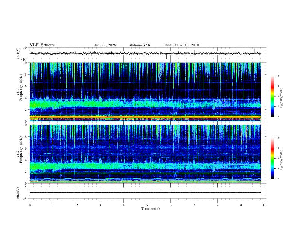The width and height of the screenshot is (298, 230).
Task: Click the ch.2 "Frequency (kHz)" axis label
Action: coord(21,150)
